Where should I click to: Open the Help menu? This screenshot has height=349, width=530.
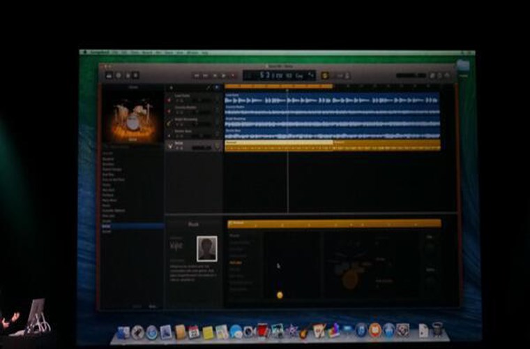205,53
